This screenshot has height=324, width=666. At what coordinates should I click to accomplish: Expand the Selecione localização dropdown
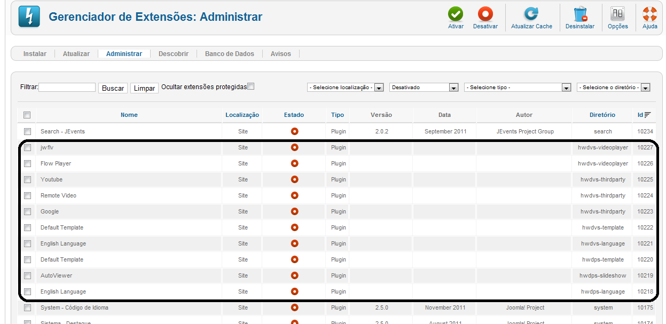tap(346, 88)
